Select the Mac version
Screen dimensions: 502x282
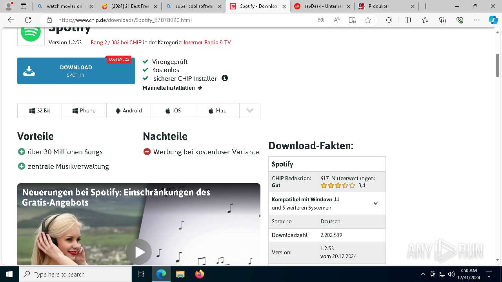[x=217, y=110]
